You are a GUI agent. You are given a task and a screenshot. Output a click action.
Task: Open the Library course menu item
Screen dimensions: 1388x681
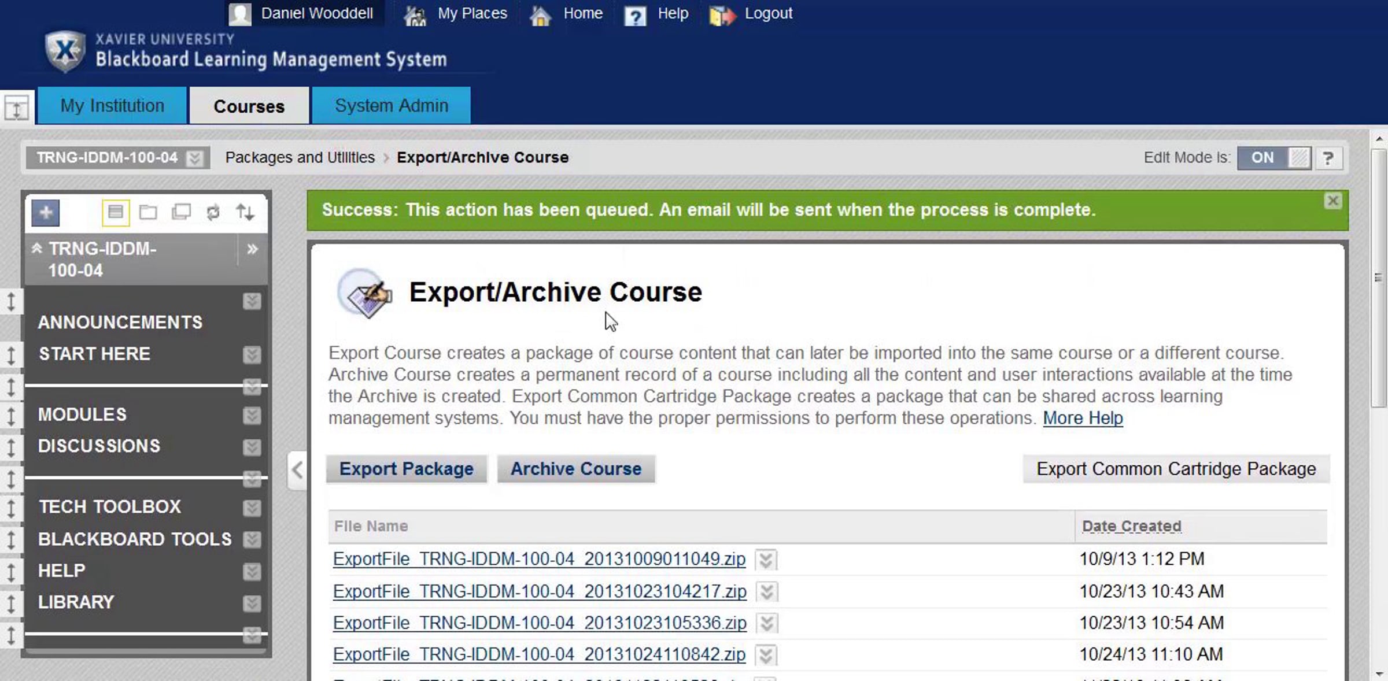(x=76, y=602)
